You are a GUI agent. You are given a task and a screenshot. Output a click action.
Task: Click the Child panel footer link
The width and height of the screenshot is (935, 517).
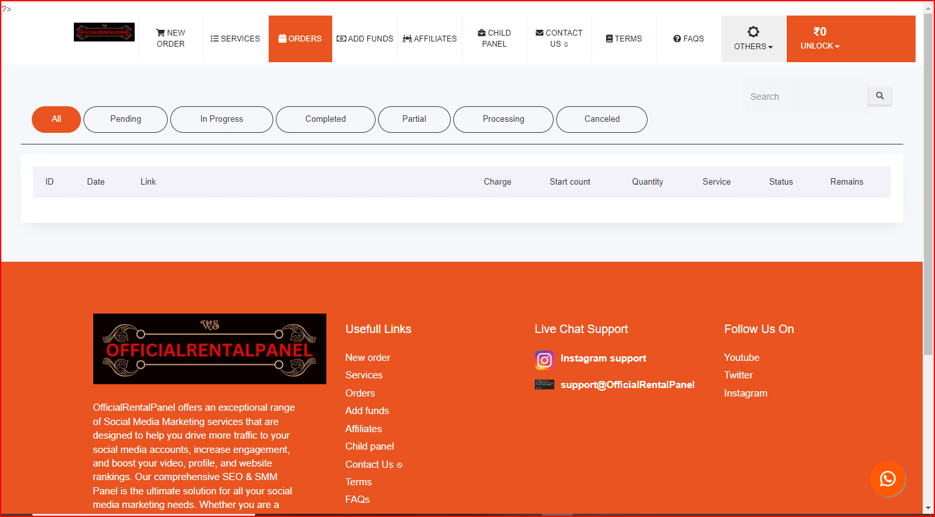pyautogui.click(x=369, y=446)
